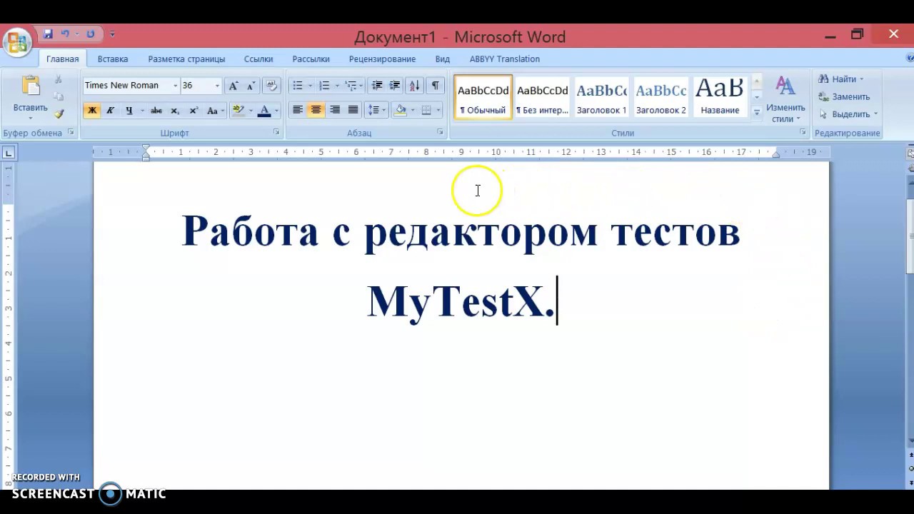914x514 pixels.
Task: Open the Изменить стили menu
Action: 785,99
